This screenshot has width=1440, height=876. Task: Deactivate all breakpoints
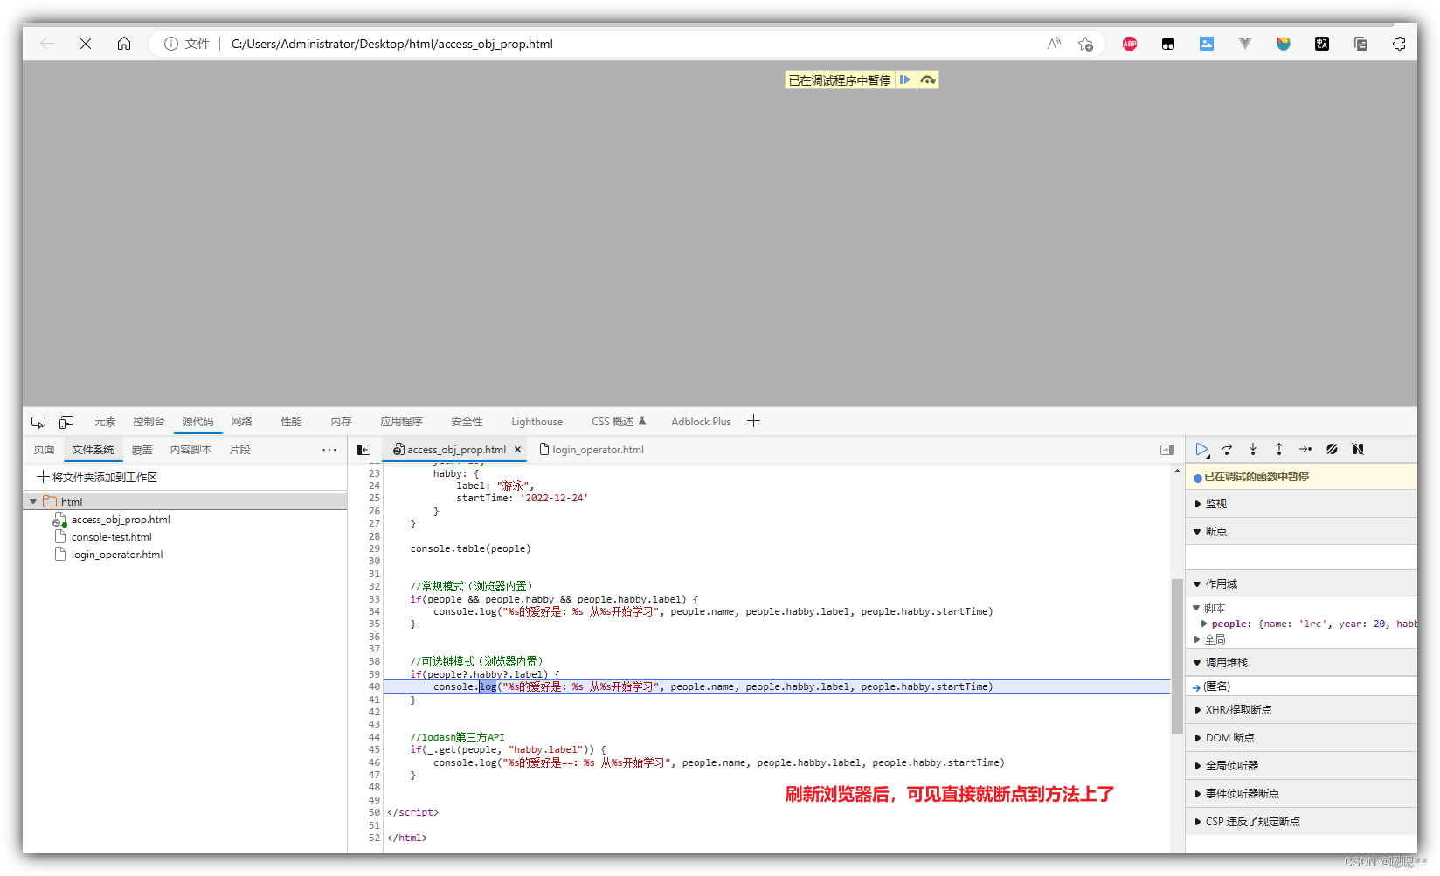point(1332,449)
